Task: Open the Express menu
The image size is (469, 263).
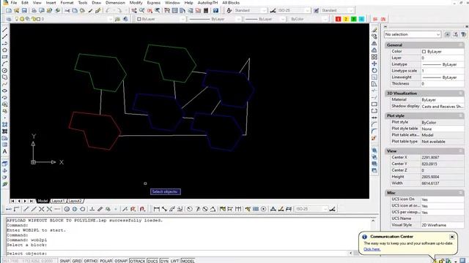Action: (153, 3)
